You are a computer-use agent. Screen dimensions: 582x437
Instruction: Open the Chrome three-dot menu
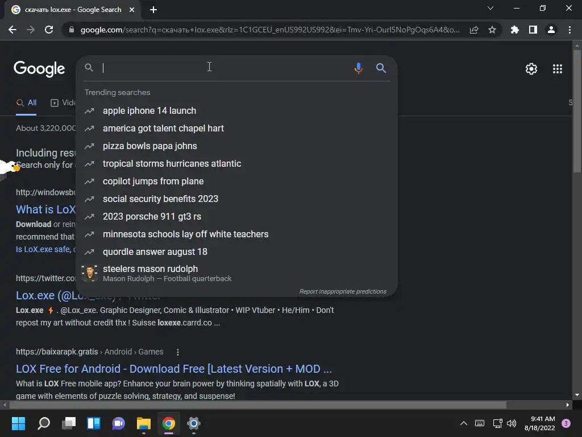(x=569, y=30)
